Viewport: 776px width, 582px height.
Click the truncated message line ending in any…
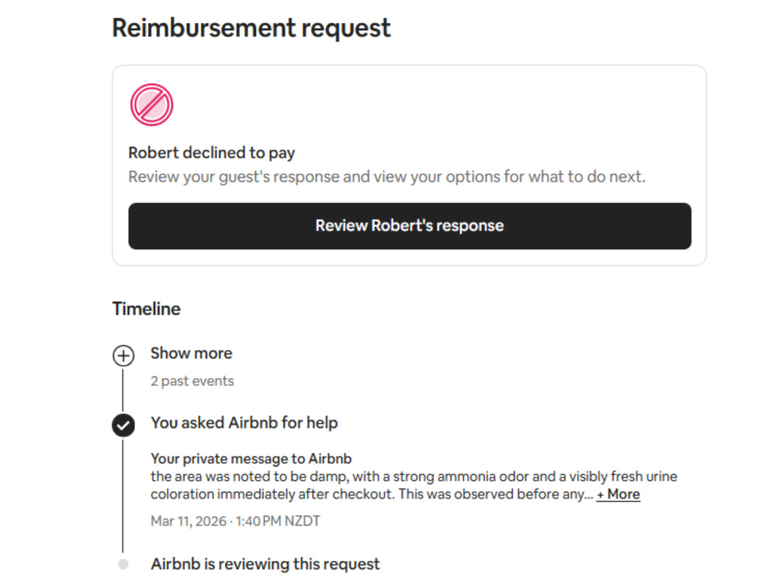tap(372, 494)
